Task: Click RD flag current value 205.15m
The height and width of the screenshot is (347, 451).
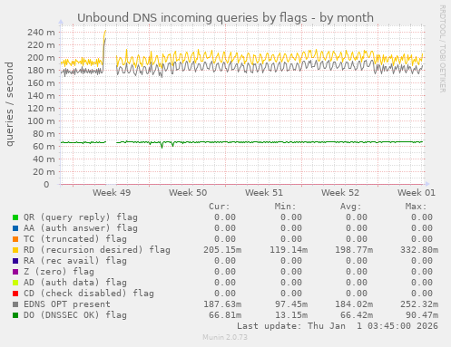Action: [x=222, y=250]
